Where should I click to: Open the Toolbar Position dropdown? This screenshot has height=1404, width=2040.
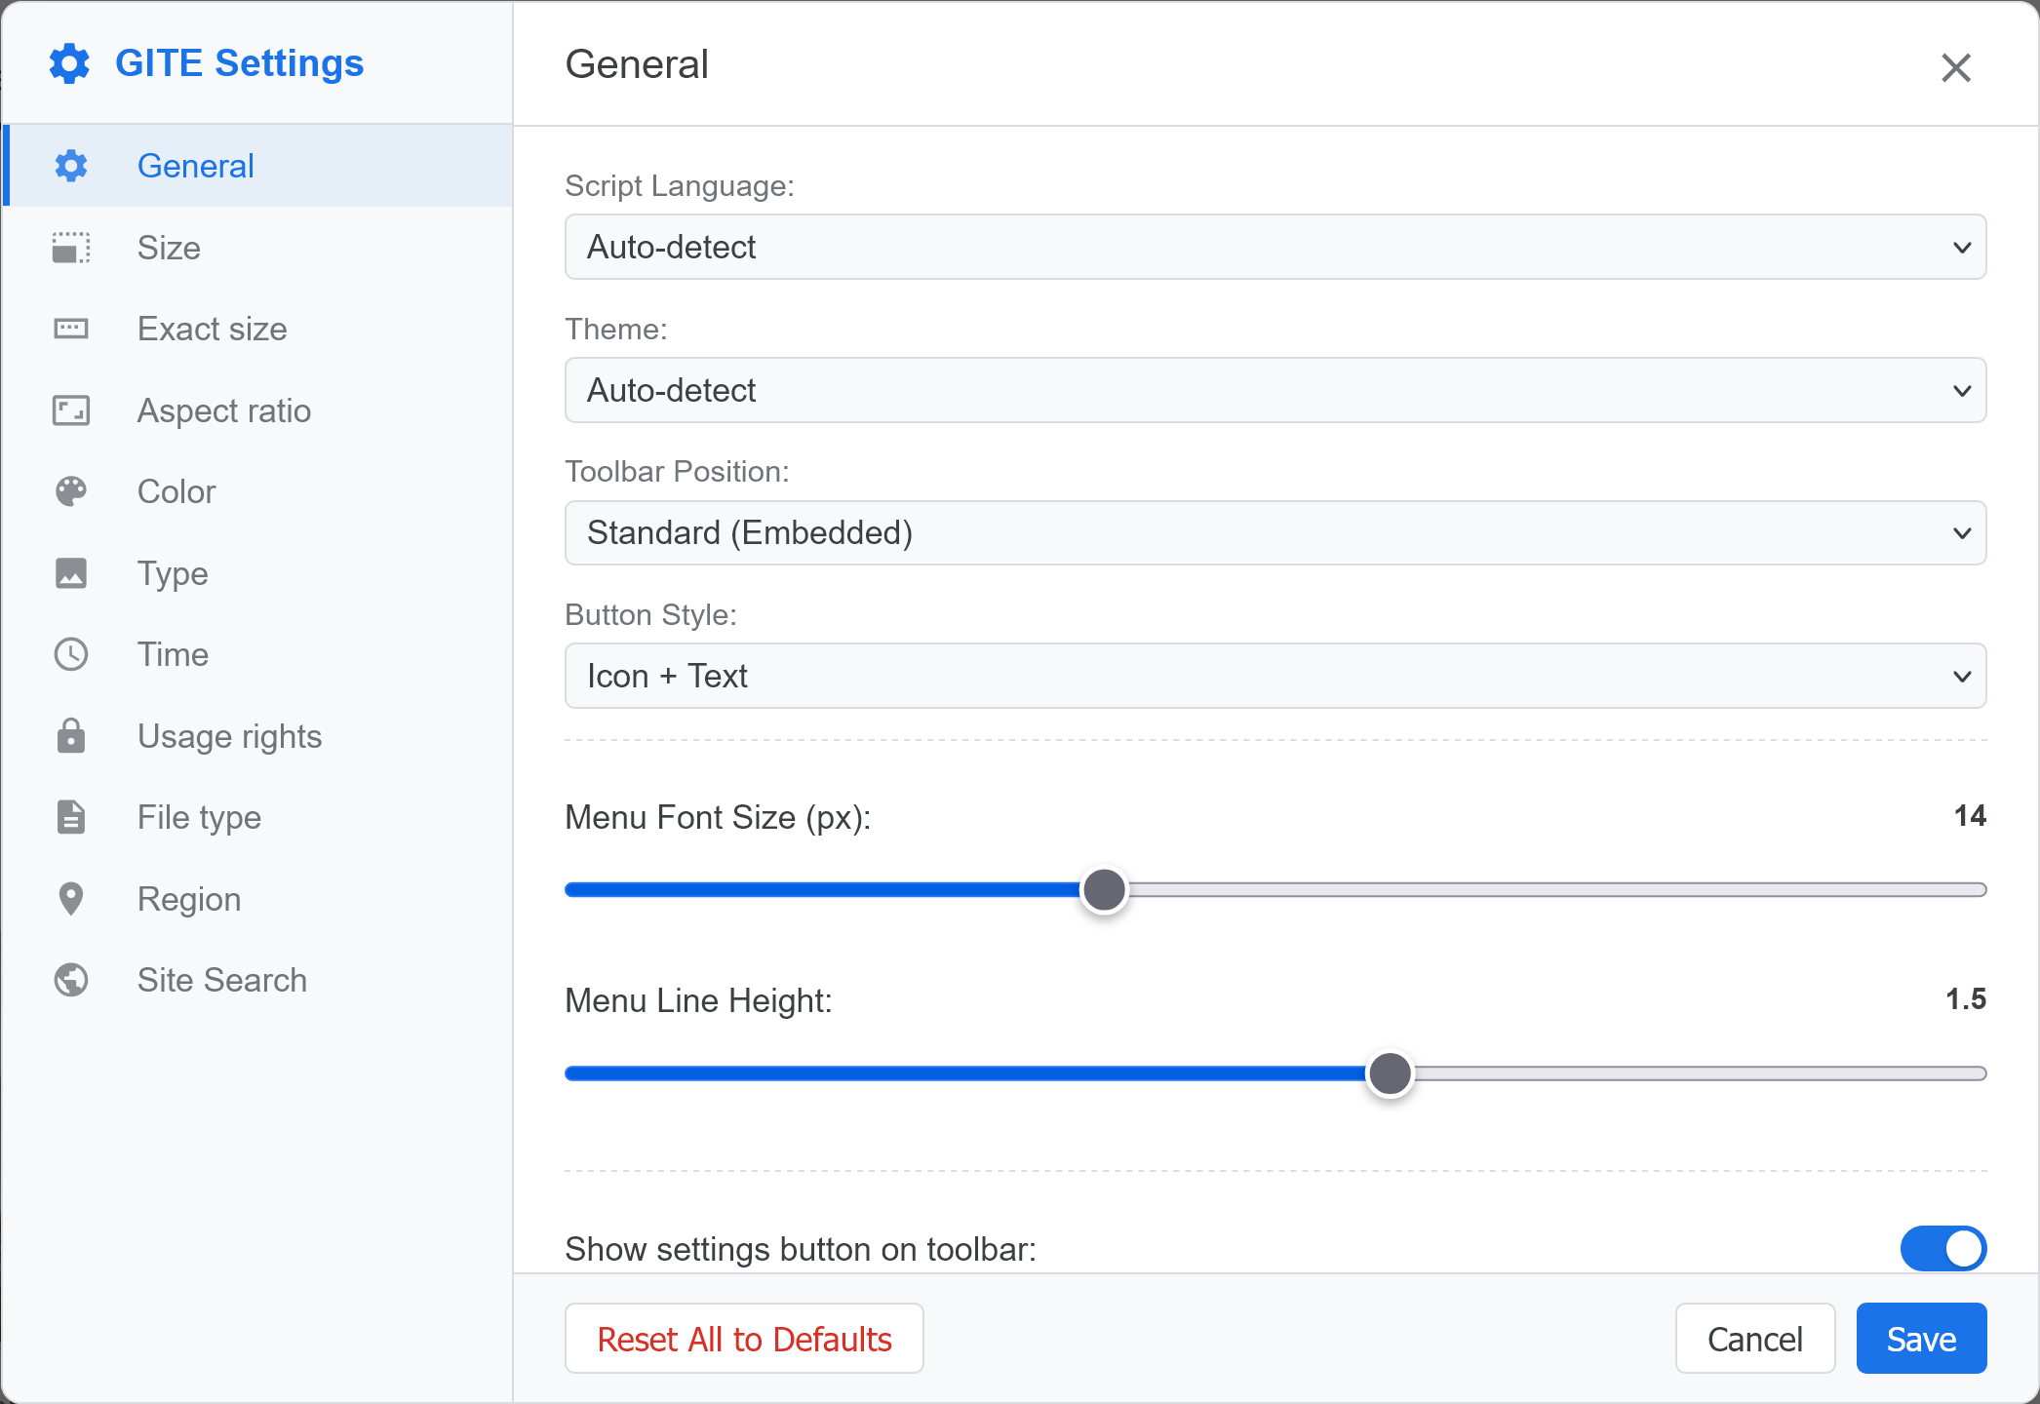pos(1275,533)
